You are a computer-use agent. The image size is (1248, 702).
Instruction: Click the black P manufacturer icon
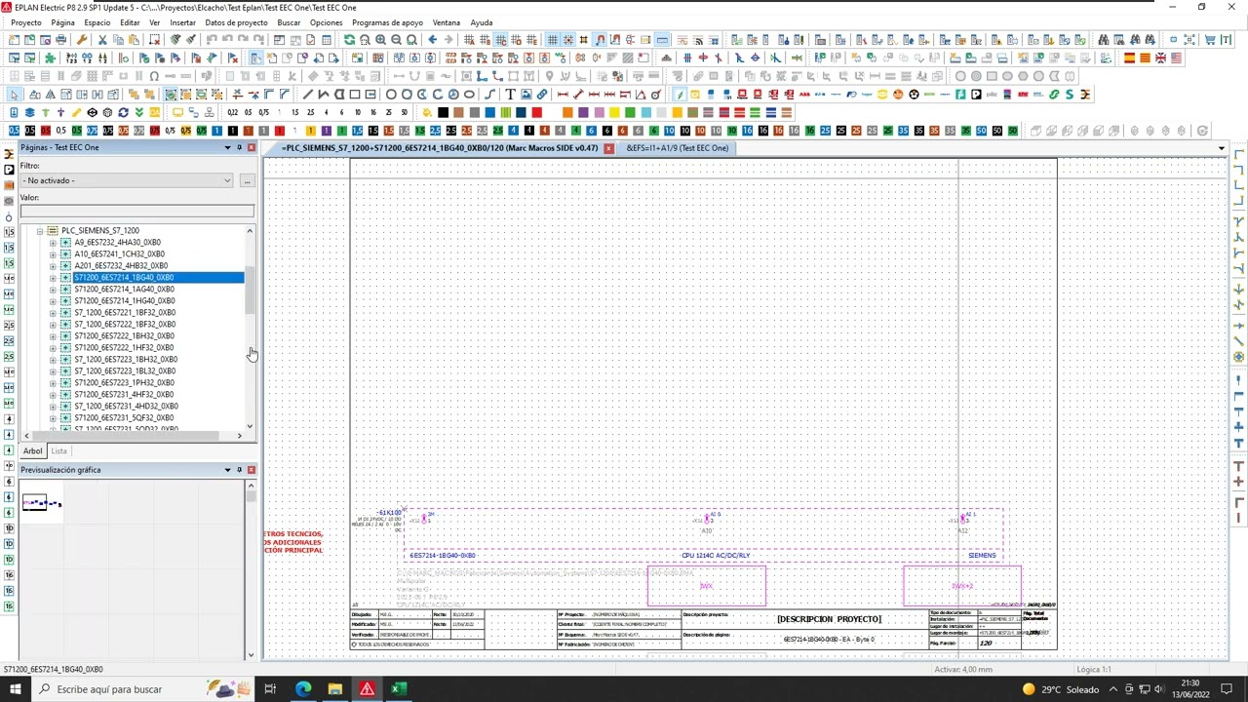tap(976, 95)
